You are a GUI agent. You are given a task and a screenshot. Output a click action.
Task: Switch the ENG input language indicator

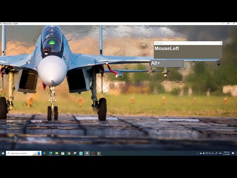tap(220, 153)
